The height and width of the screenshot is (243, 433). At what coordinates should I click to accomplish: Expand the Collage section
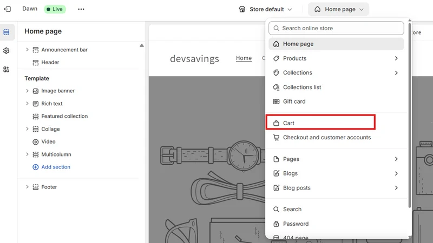click(27, 129)
